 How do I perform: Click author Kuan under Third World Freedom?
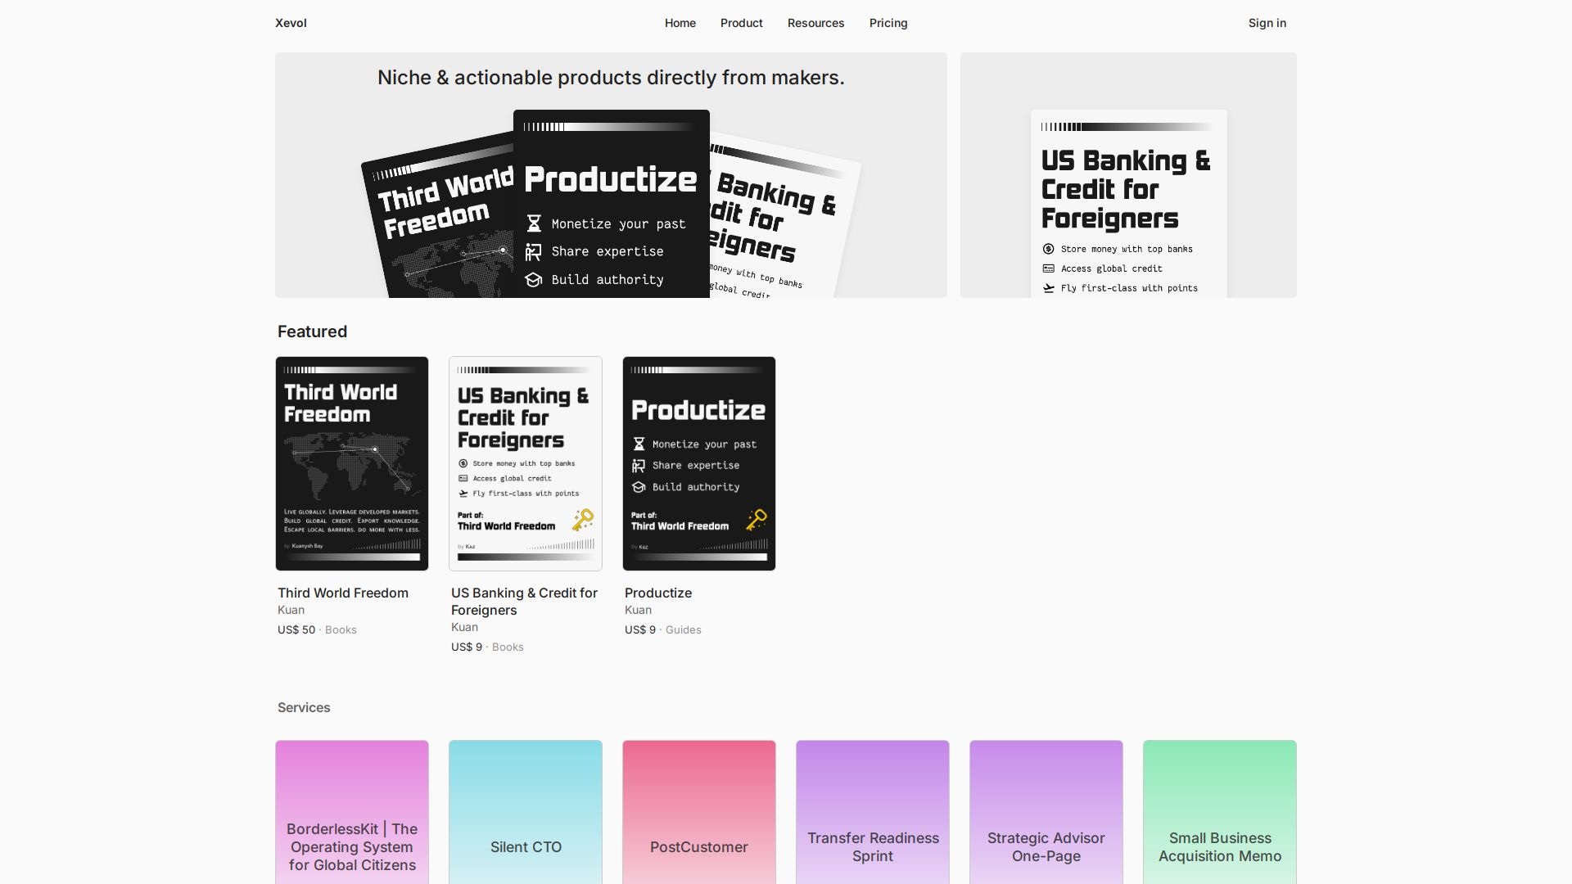[x=291, y=610]
